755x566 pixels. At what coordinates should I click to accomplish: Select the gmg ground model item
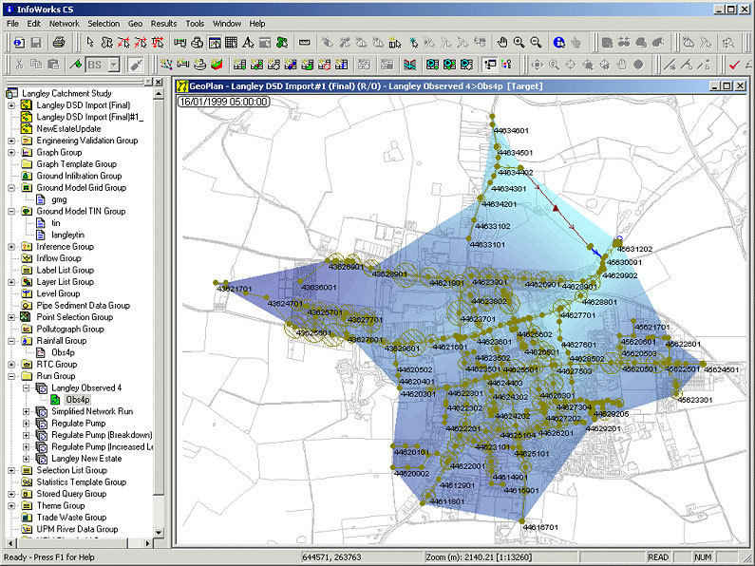point(59,199)
